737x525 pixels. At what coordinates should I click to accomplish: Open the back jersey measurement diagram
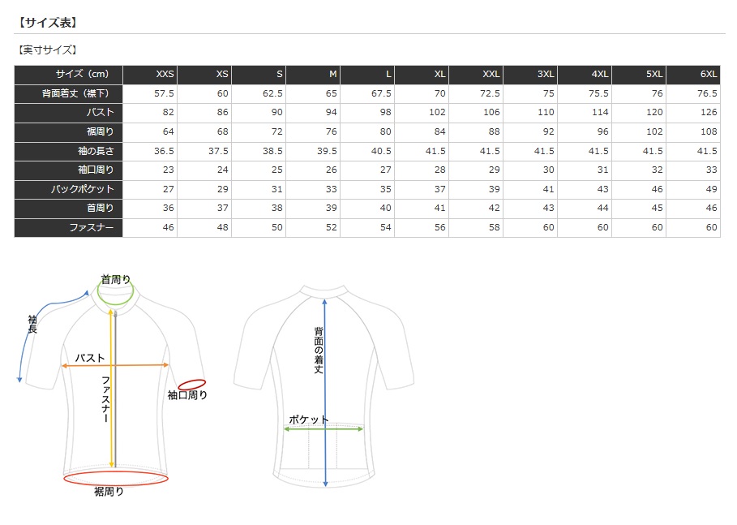pyautogui.click(x=324, y=386)
